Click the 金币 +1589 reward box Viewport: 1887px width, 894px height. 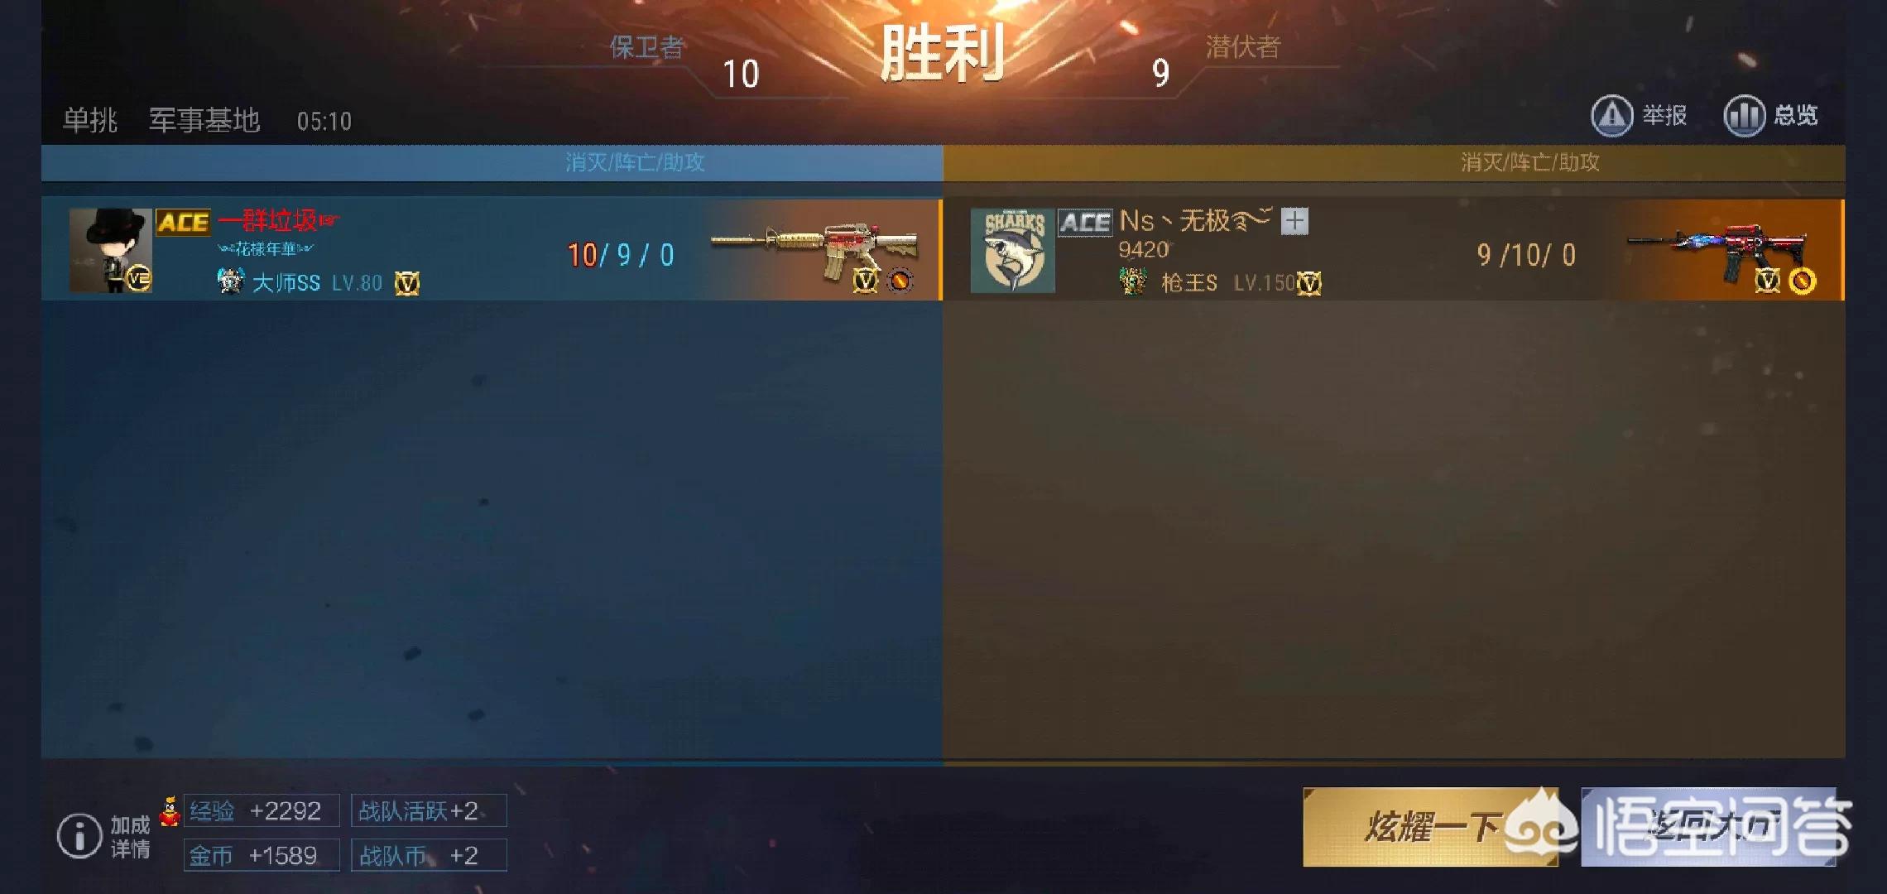click(x=262, y=855)
